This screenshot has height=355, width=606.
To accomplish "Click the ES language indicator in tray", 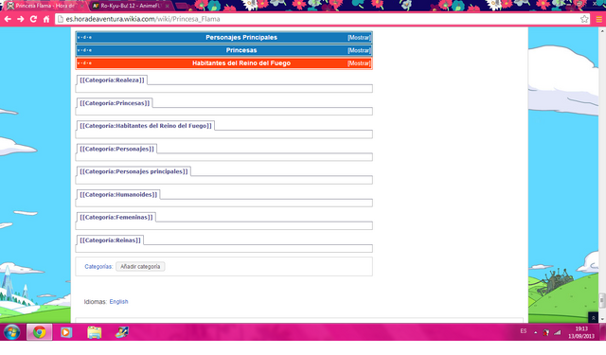I will coord(524,331).
